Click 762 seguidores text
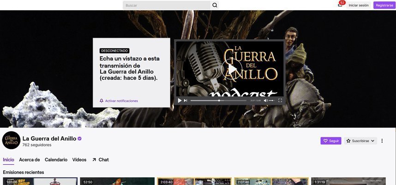 tap(37, 145)
